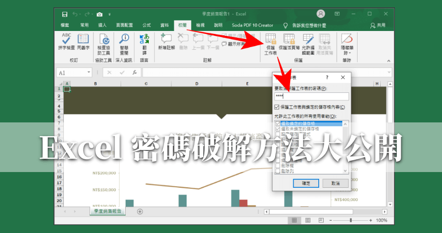
Task: Click 取消共用活頁簿 icon
Action: coord(325,39)
